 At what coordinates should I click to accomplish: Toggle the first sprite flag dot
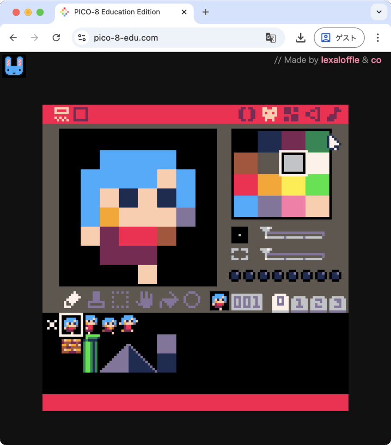coord(235,276)
